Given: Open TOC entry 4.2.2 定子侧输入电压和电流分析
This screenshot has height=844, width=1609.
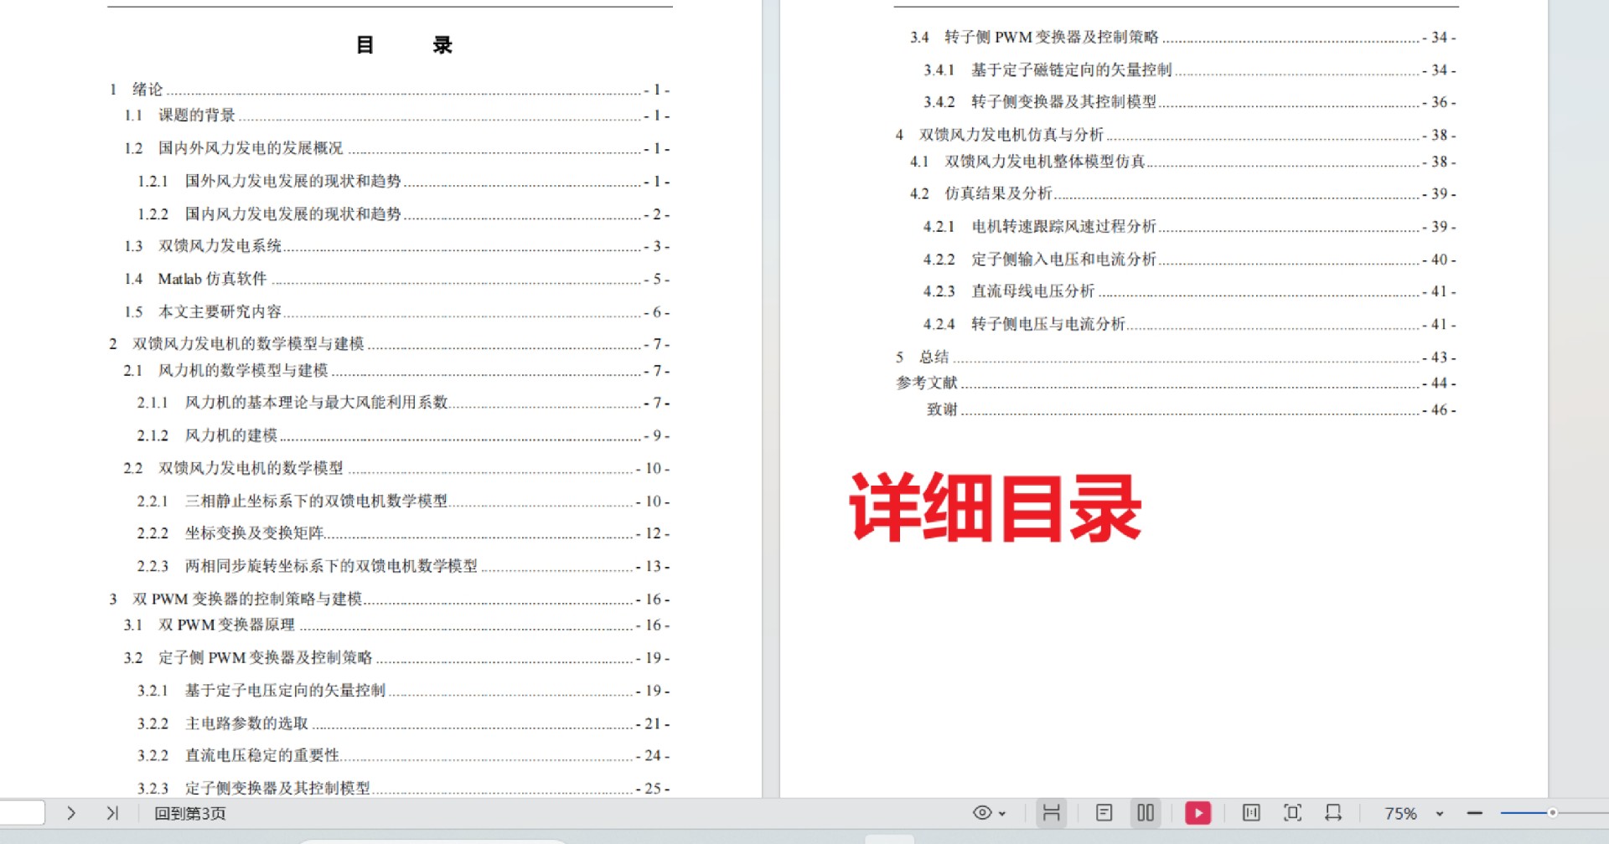Looking at the screenshot, I should pos(1190,259).
